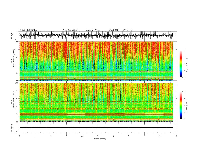Viewport: 198px width, 153px height.
Task: Click the 0 minute tick on time axis
Action: coord(20,136)
